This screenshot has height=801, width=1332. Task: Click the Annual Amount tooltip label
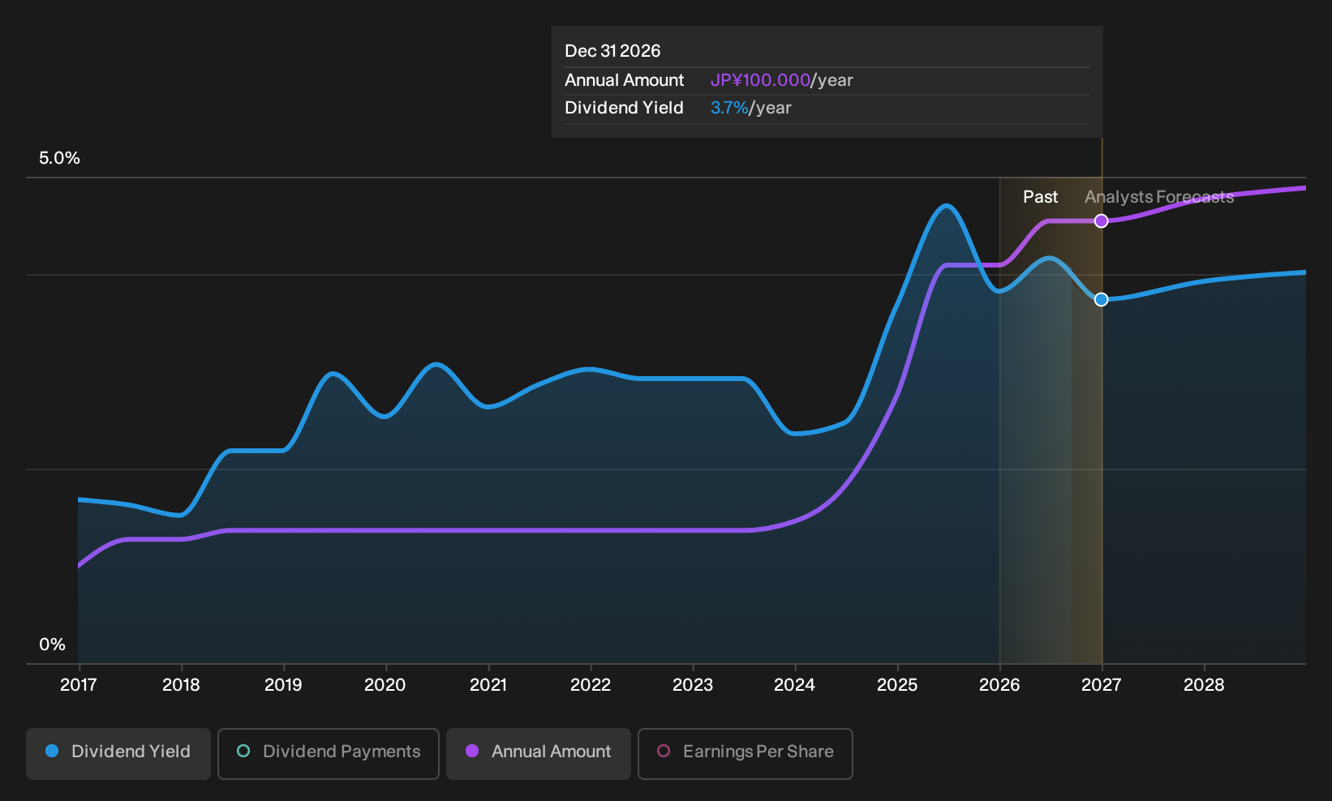tap(625, 80)
